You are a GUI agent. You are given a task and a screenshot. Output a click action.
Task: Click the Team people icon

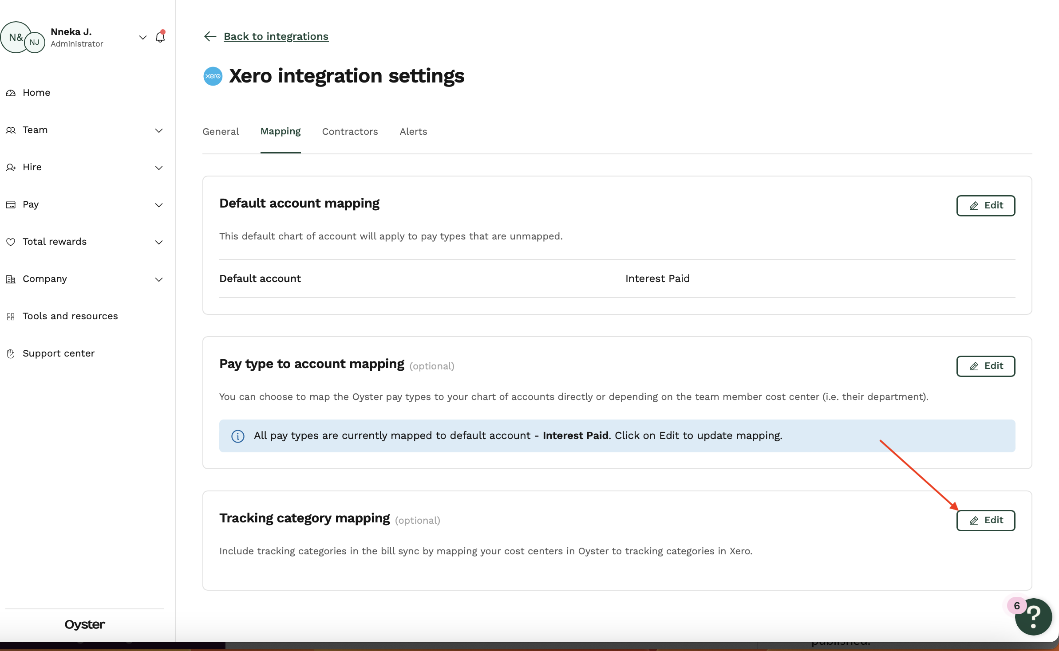click(11, 130)
